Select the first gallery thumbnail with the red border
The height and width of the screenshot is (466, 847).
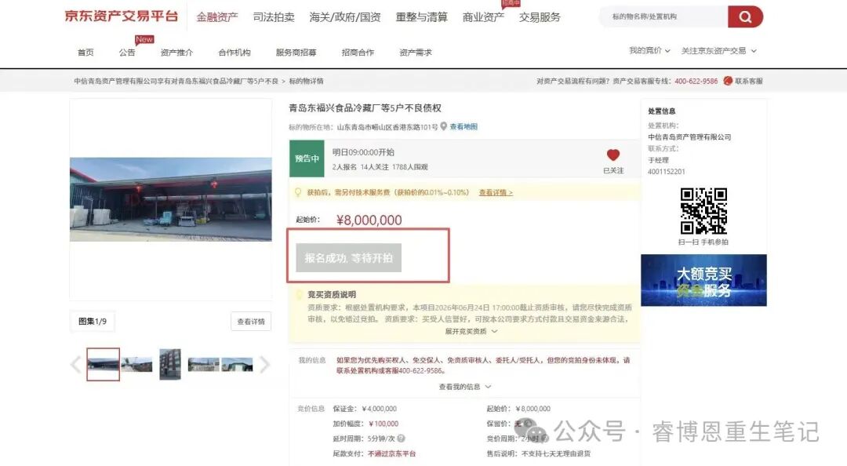(104, 364)
